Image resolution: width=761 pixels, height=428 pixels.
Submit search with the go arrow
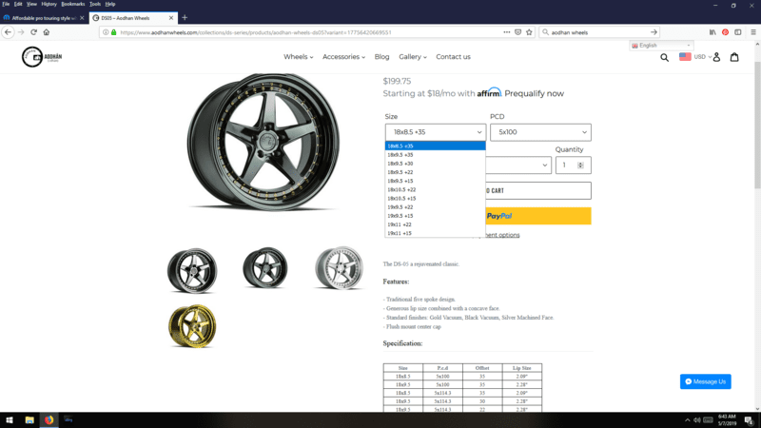[654, 32]
